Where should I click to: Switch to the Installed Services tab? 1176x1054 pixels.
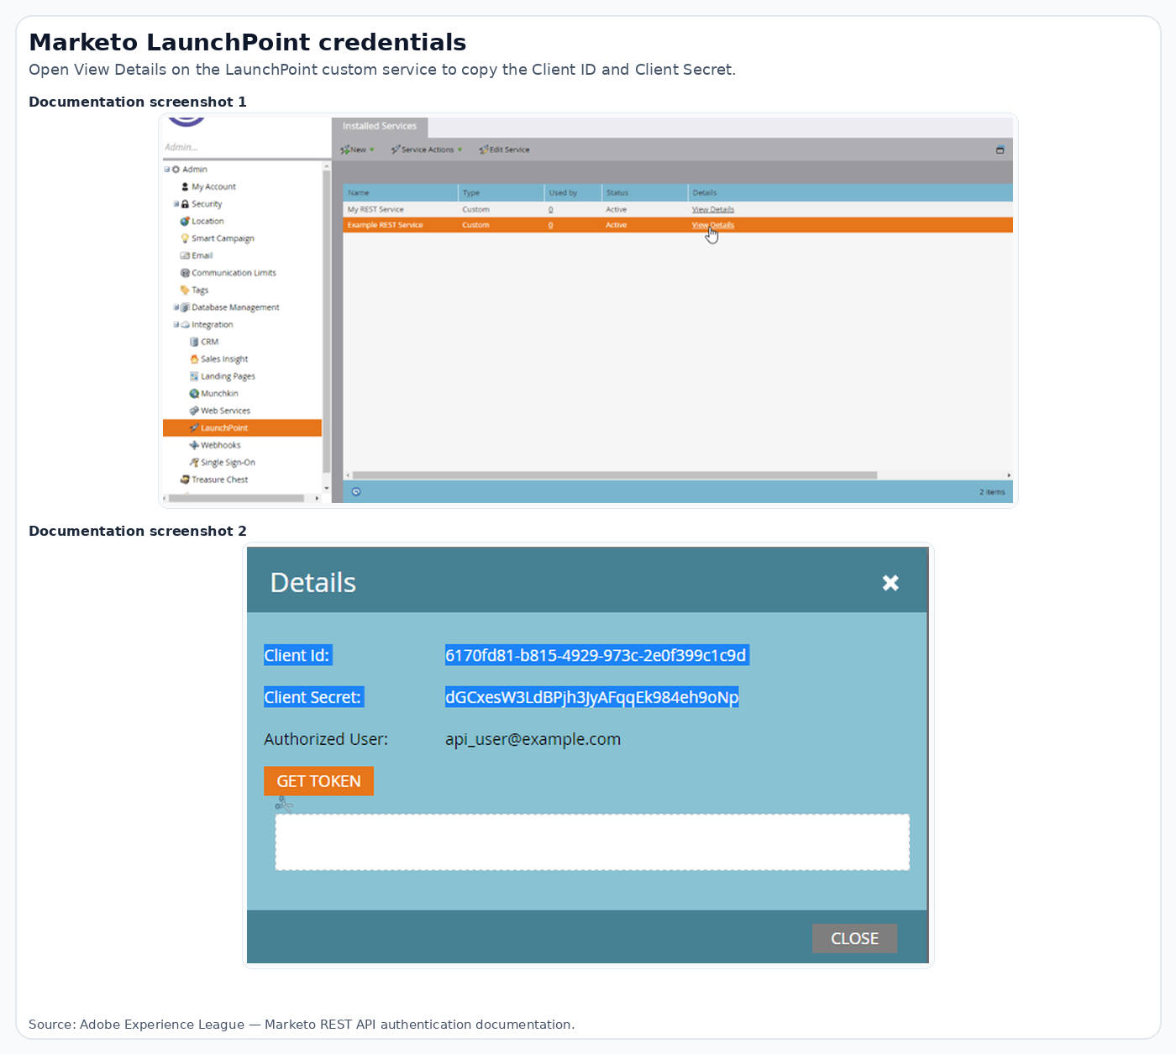[380, 127]
